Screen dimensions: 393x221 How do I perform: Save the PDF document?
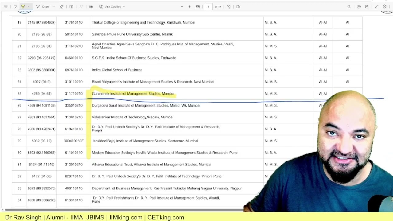367,6
